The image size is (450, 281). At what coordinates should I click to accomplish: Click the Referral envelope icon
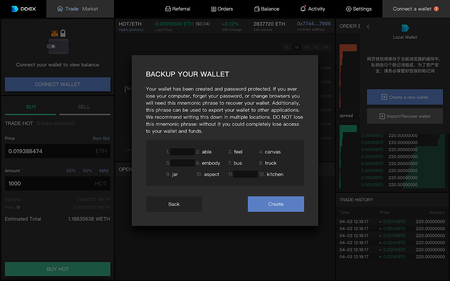[168, 9]
